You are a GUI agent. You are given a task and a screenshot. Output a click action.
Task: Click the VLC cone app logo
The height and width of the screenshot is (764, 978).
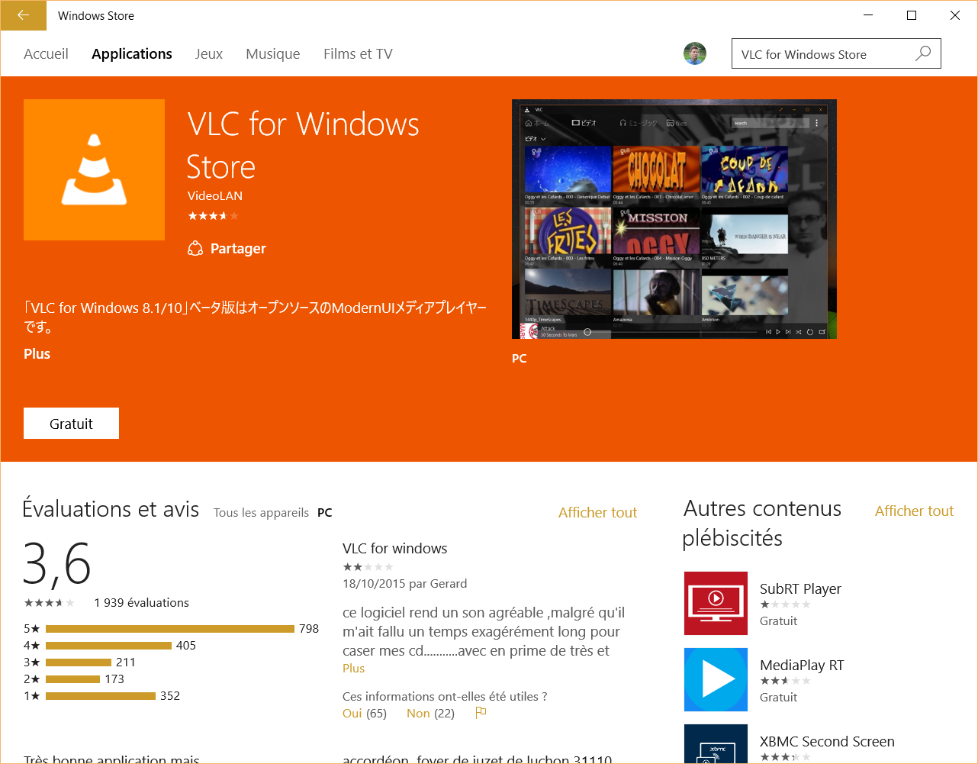click(94, 169)
